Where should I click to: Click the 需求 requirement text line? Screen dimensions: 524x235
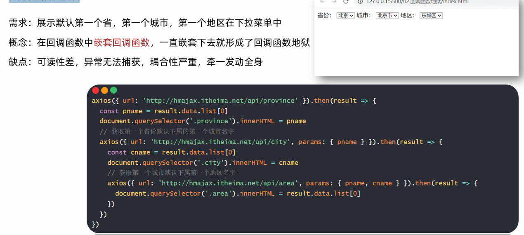[145, 23]
